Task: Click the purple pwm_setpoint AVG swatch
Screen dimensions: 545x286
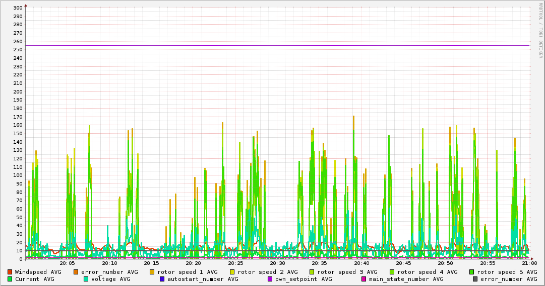Action: pos(270,279)
